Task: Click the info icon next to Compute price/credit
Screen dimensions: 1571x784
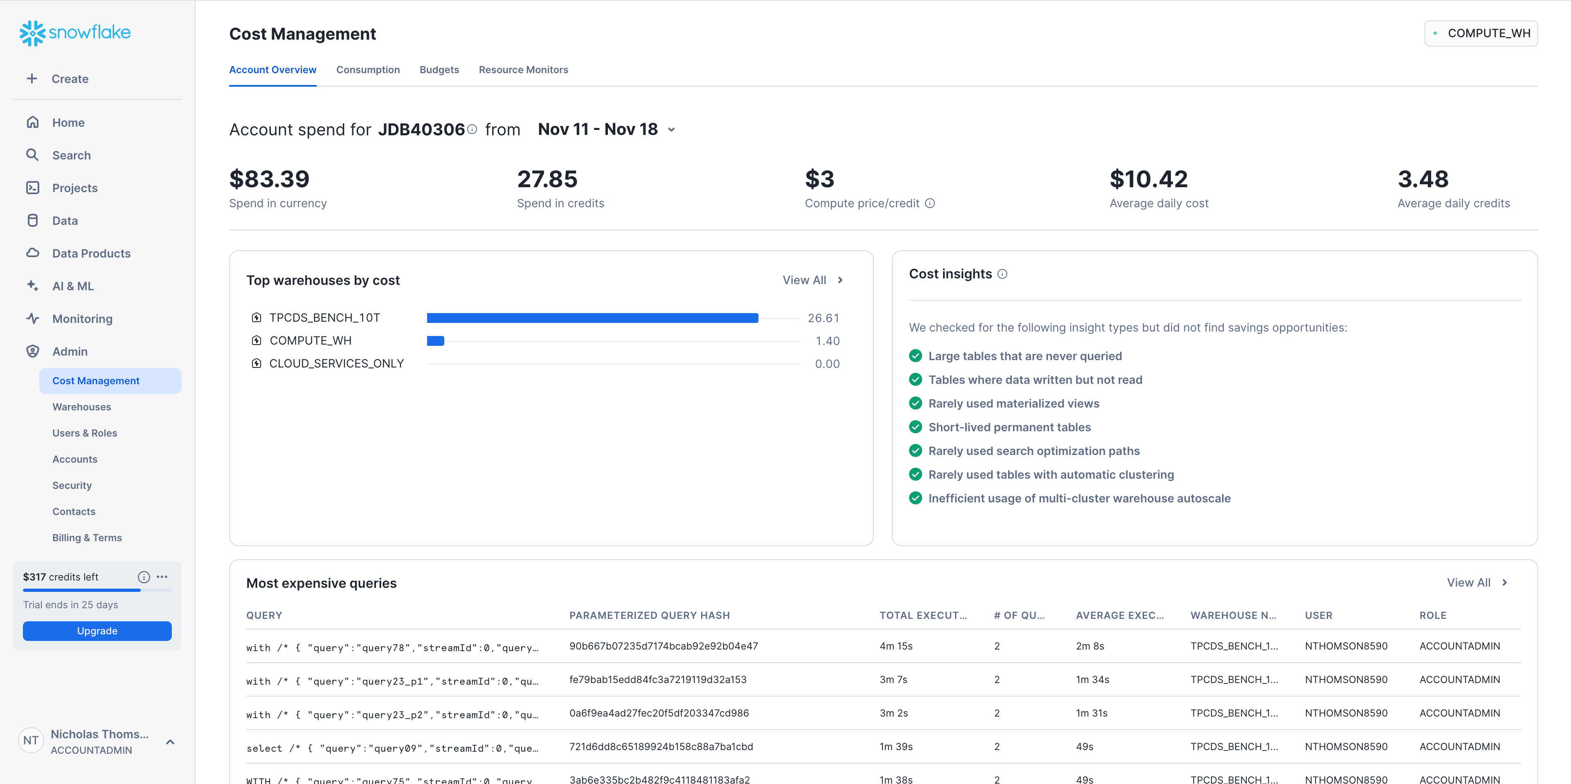Action: pos(929,204)
